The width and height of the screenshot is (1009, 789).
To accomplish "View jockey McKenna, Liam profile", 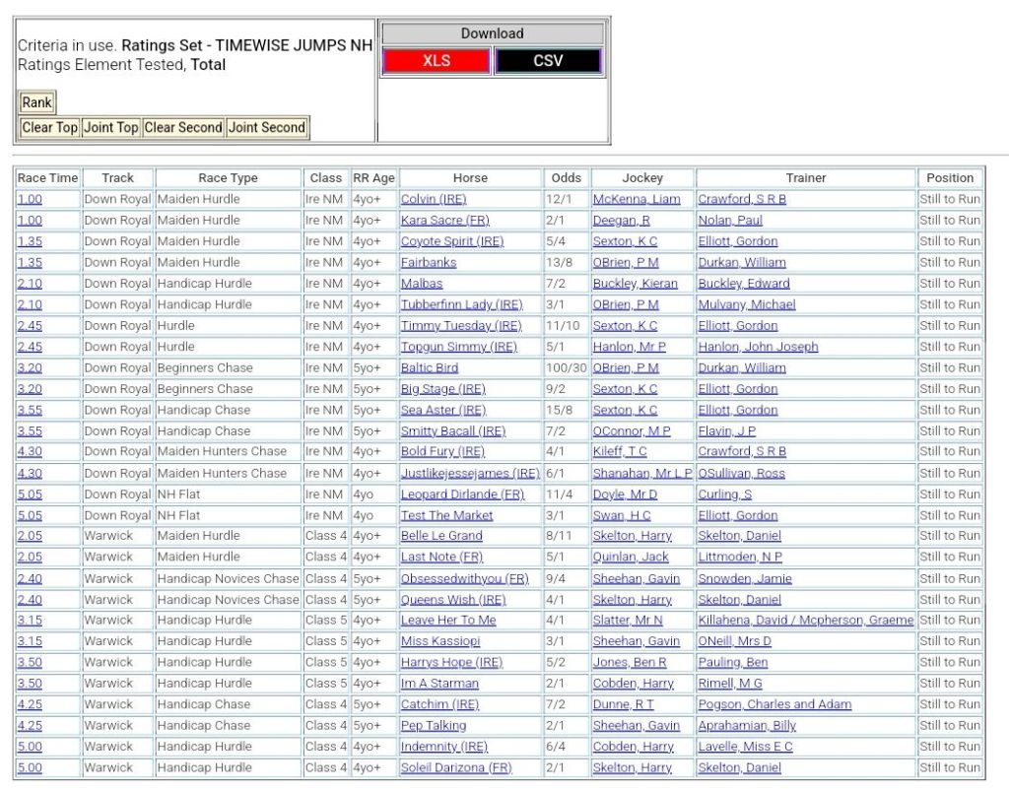I will click(x=636, y=199).
